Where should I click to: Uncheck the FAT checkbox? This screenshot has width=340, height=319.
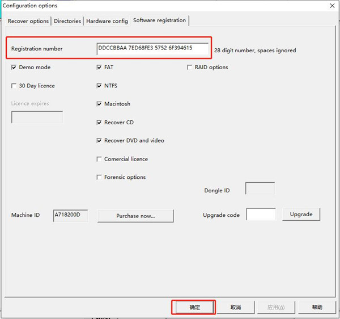(100, 68)
